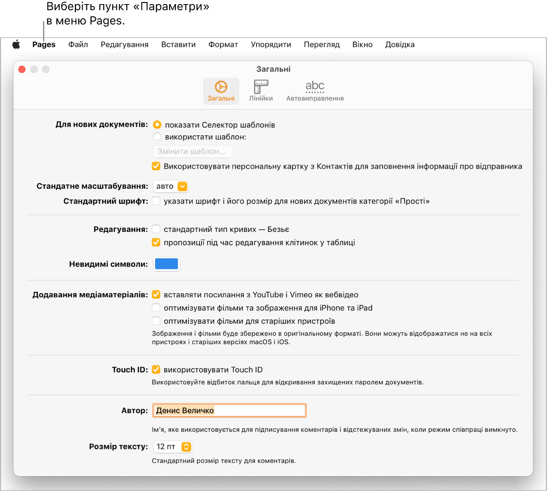Image resolution: width=547 pixels, height=491 pixels.
Task: Open the Формат menu
Action: (223, 44)
